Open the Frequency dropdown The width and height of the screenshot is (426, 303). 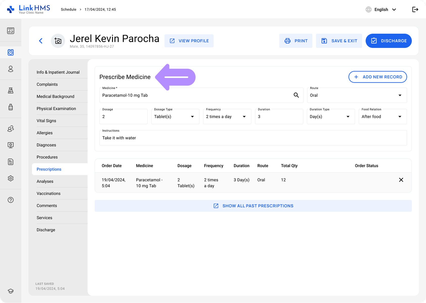pyautogui.click(x=227, y=117)
